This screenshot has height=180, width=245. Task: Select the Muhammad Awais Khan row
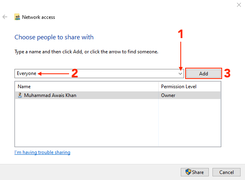click(x=118, y=95)
